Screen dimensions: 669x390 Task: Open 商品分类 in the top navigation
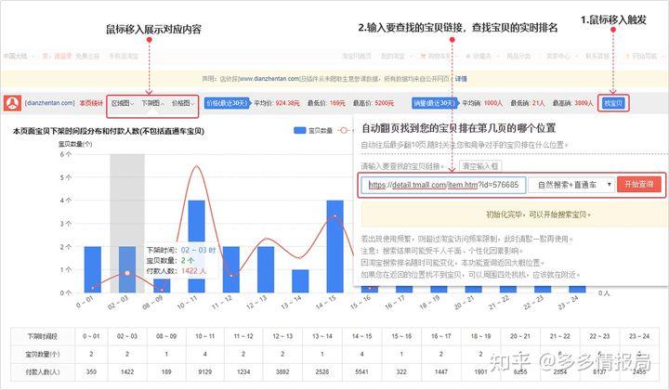518,56
